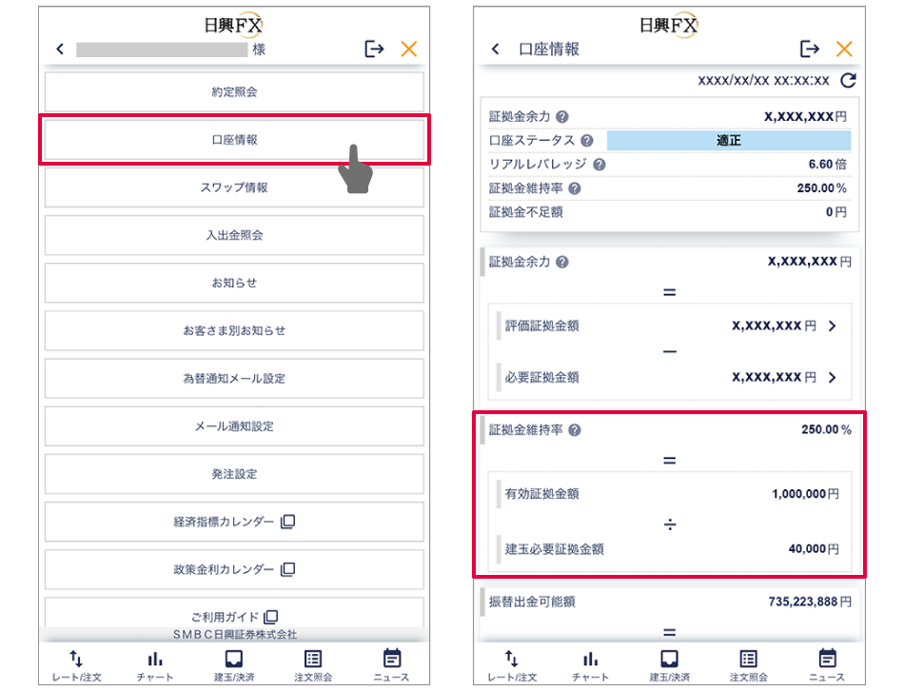Tap orange X on 口座情報 screen
Screen dimensions: 904x692
coord(844,49)
